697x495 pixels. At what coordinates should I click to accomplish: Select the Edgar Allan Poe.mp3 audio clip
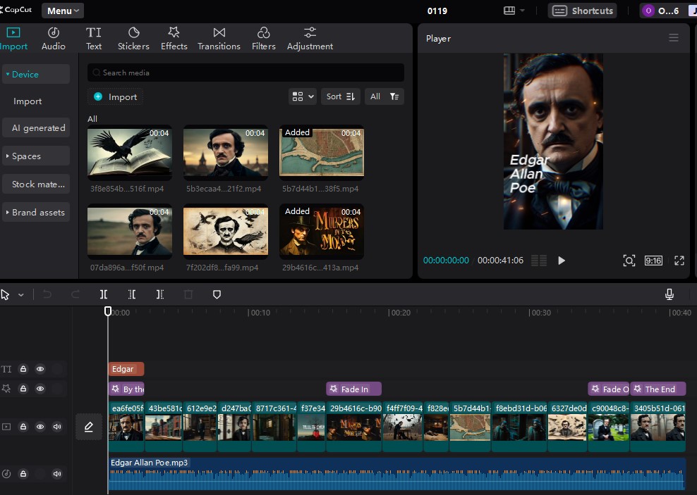pyautogui.click(x=397, y=474)
